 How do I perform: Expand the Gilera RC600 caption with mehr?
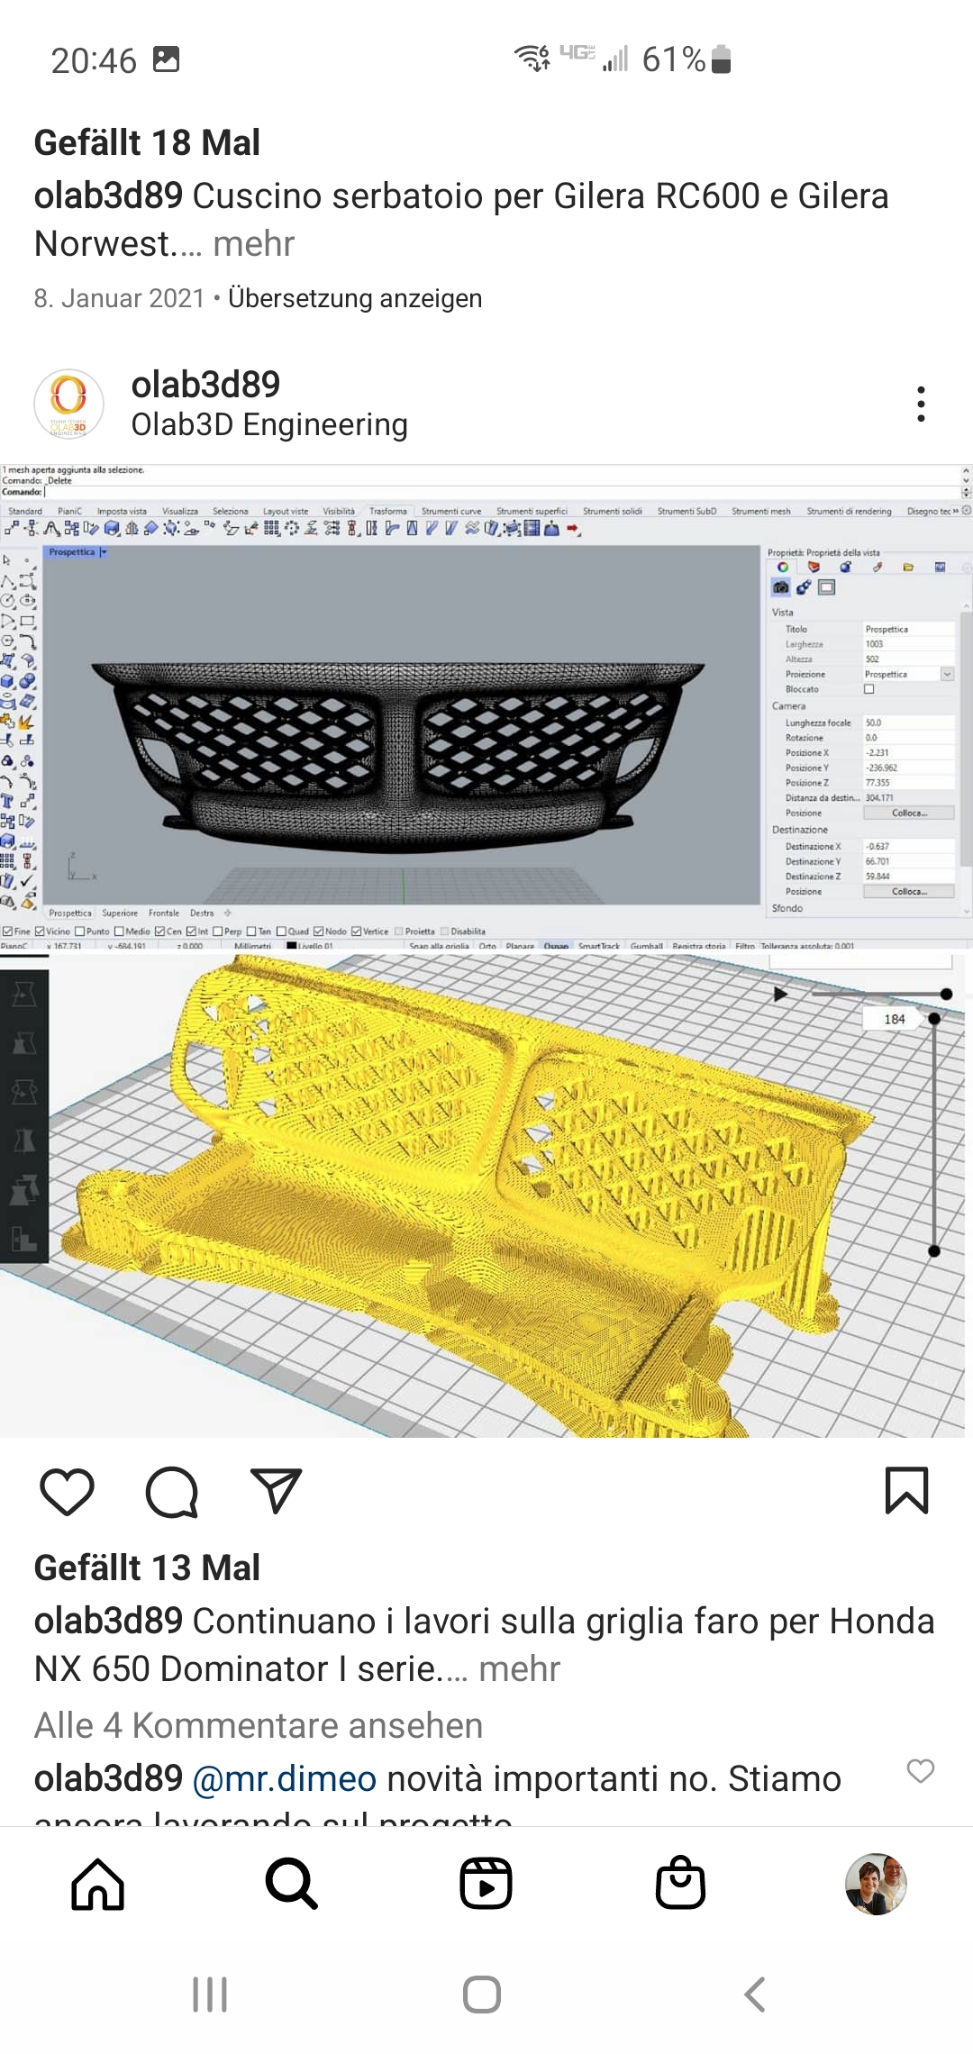tap(254, 244)
